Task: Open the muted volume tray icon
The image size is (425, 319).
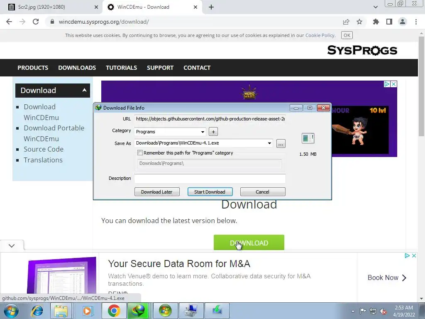Action: tap(383, 311)
